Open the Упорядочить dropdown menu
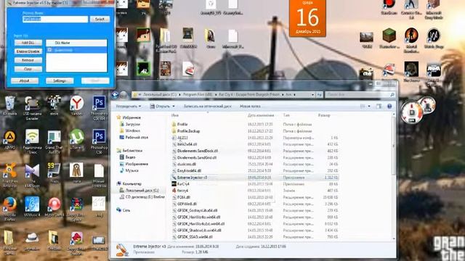Screen dimensions: 465x261 128,107
